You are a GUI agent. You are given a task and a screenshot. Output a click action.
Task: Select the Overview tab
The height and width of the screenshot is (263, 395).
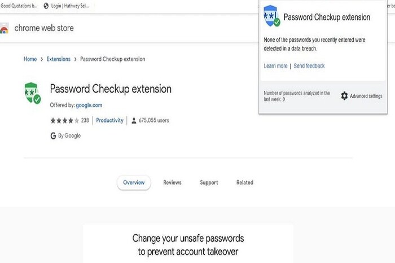(134, 182)
